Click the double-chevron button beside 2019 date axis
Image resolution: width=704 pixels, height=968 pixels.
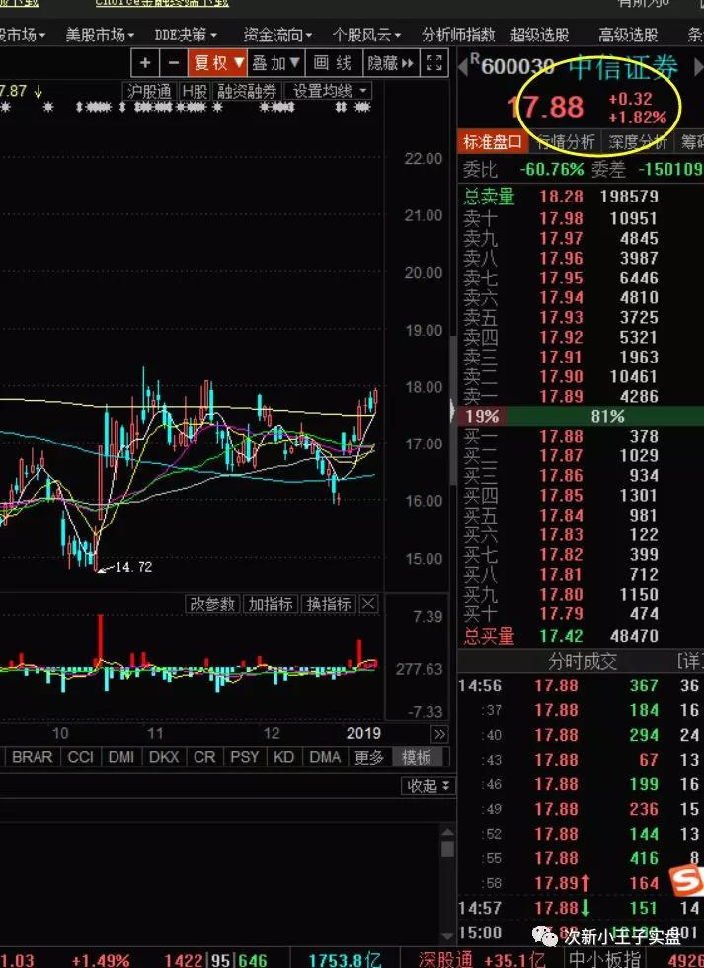coord(439,734)
